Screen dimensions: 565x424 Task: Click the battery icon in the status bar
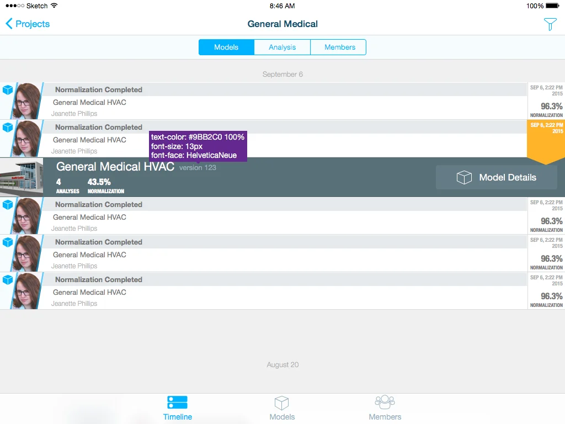point(552,6)
